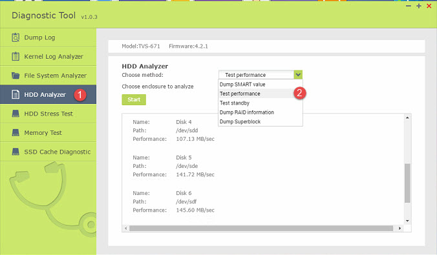Click the 145.60 MB/sec performance value
The height and width of the screenshot is (255, 437).
click(195, 210)
